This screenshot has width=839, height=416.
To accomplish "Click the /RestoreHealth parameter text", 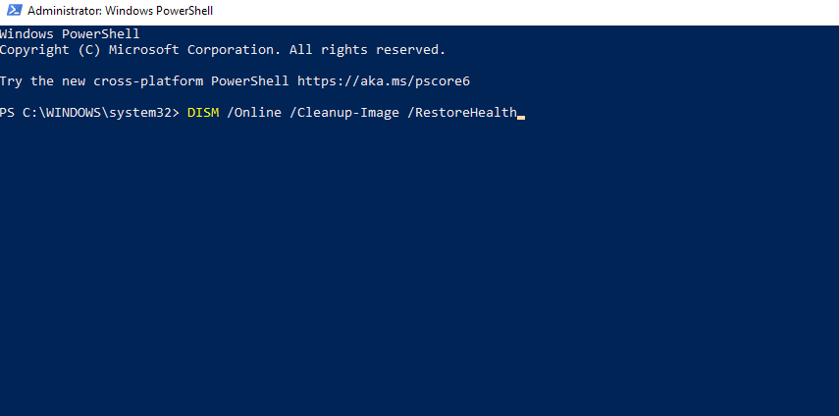I will tap(462, 113).
